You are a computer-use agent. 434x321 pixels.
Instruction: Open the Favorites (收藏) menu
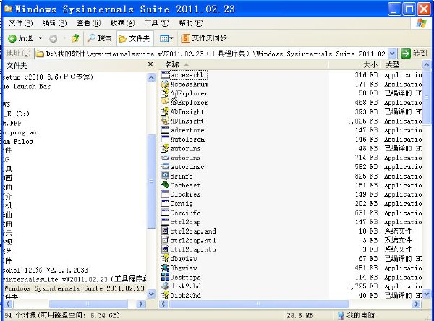click(123, 23)
